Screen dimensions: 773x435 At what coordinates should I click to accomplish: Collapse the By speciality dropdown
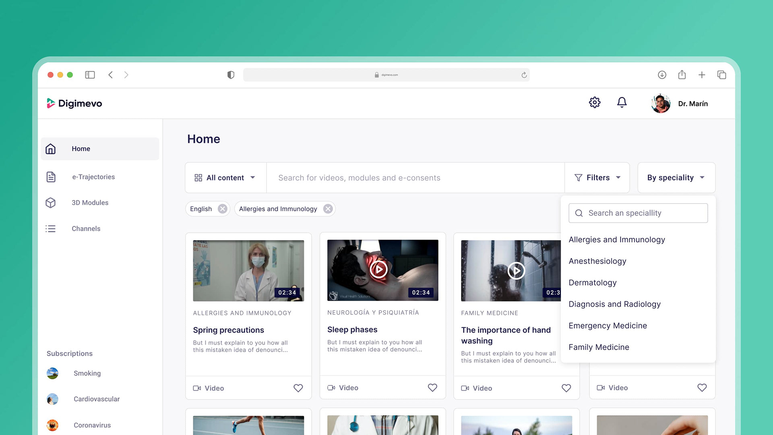tap(676, 178)
